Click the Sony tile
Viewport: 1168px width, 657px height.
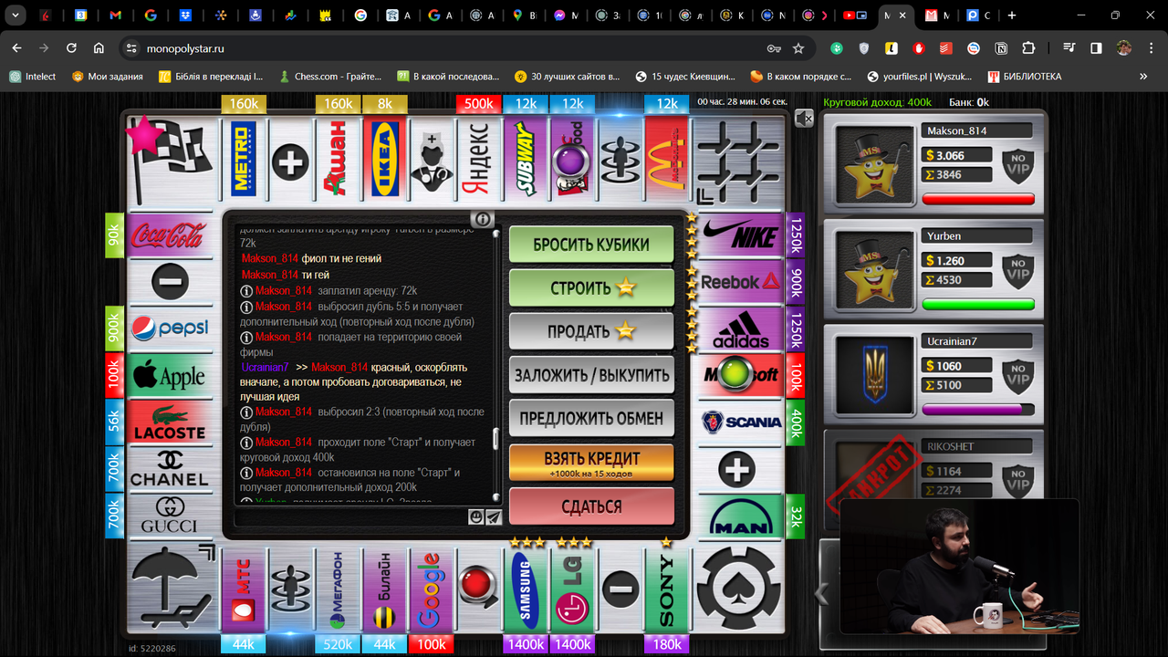(x=666, y=589)
